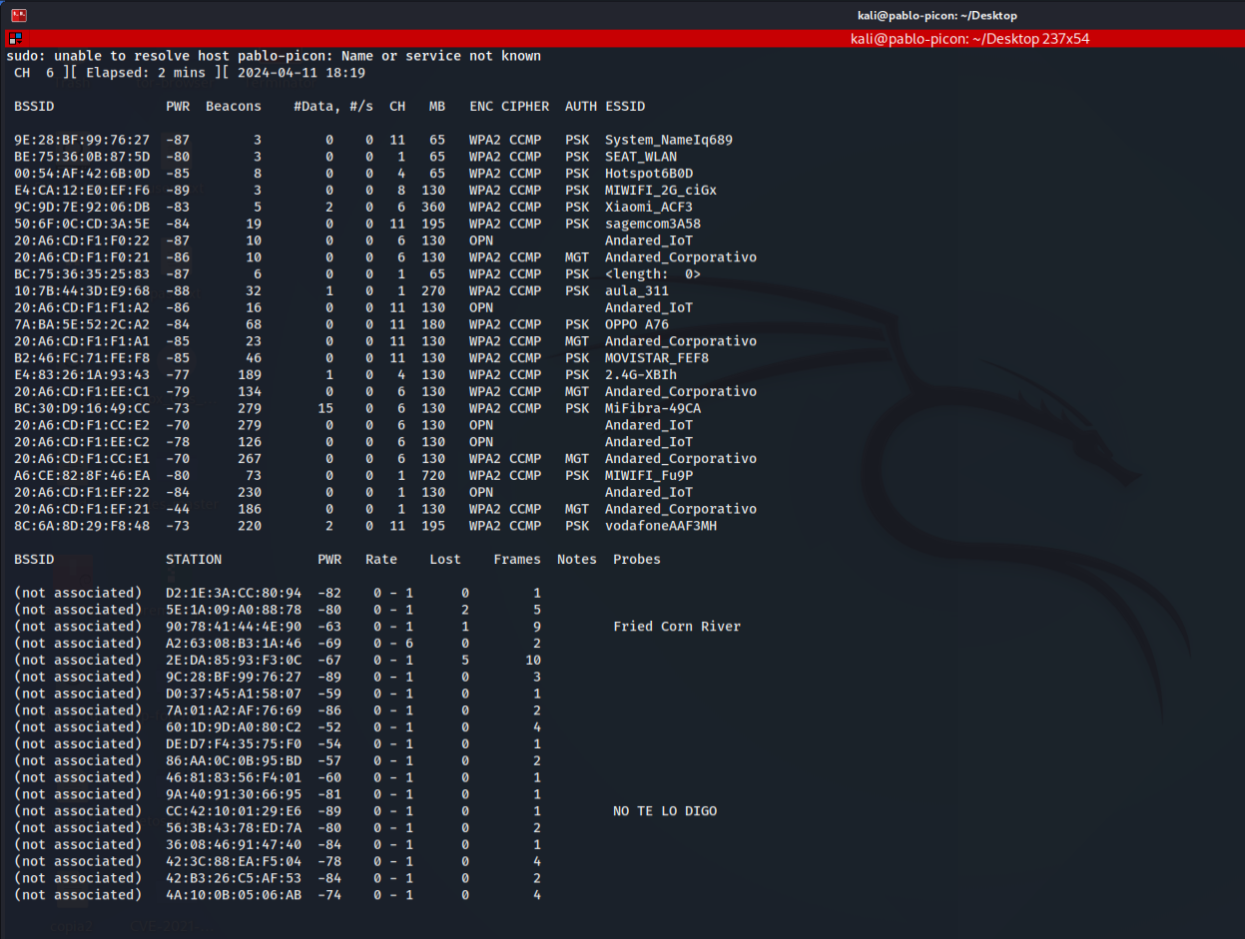Click the Terminator app icon in the window title bar
This screenshot has width=1245, height=939.
pos(18,15)
